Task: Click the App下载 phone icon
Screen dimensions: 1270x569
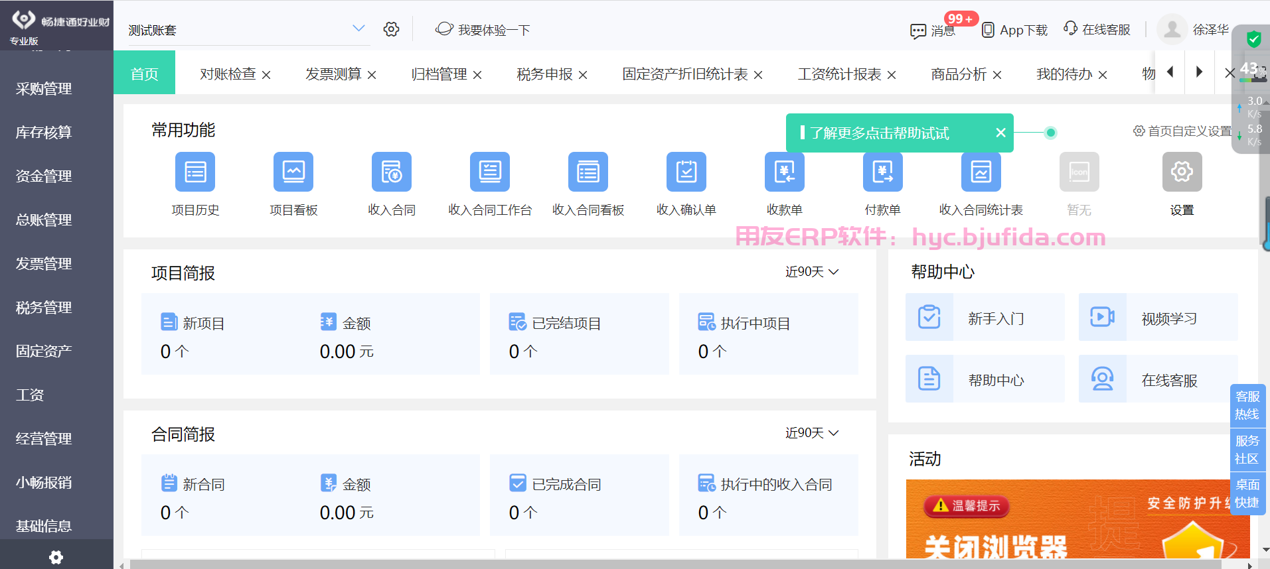Action: click(988, 30)
